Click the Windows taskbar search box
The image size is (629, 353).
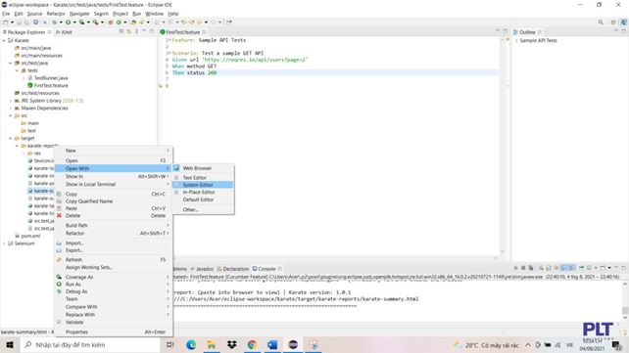[90, 344]
